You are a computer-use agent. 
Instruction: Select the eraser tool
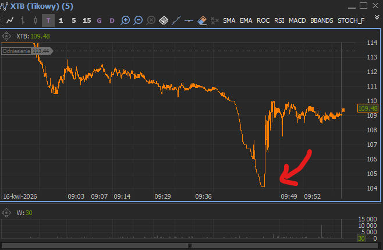[202, 20]
